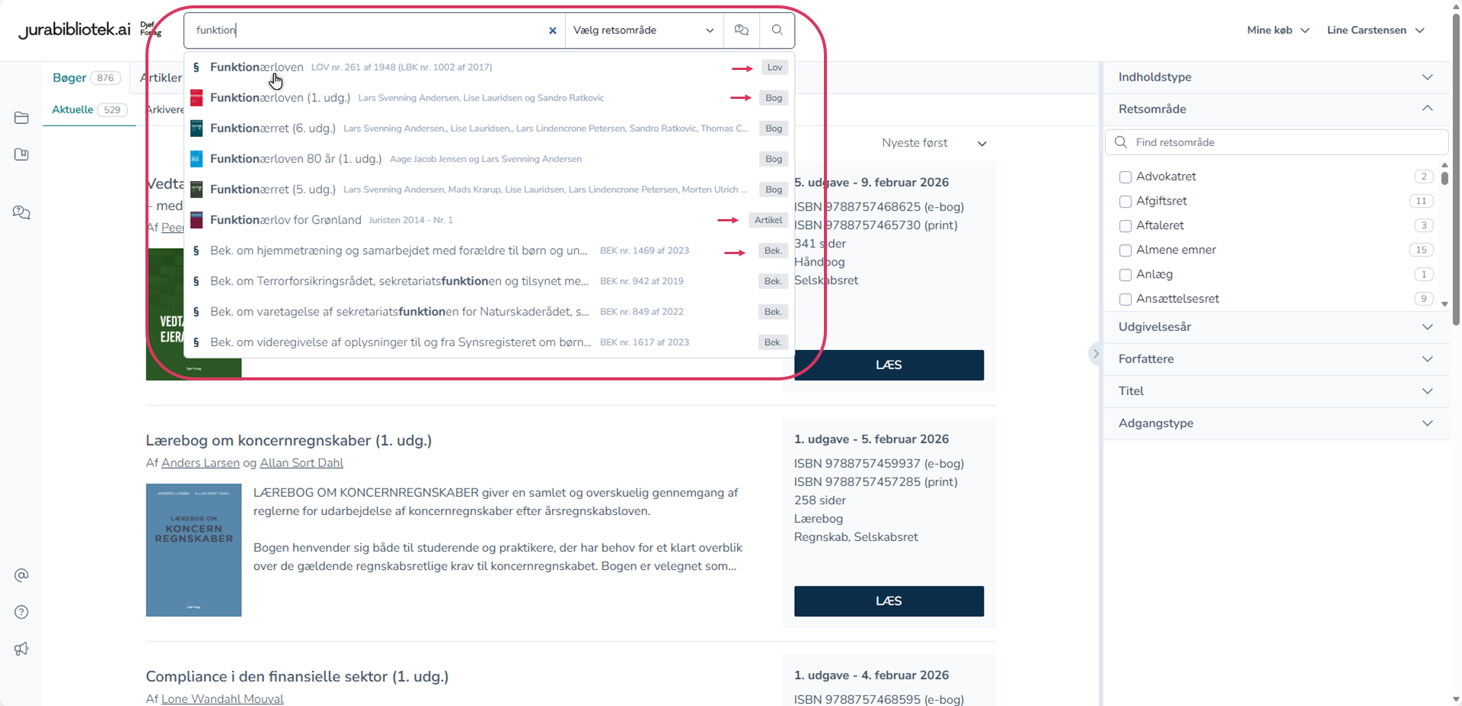Clear the search field with the X icon
This screenshot has width=1462, height=706.
point(553,31)
